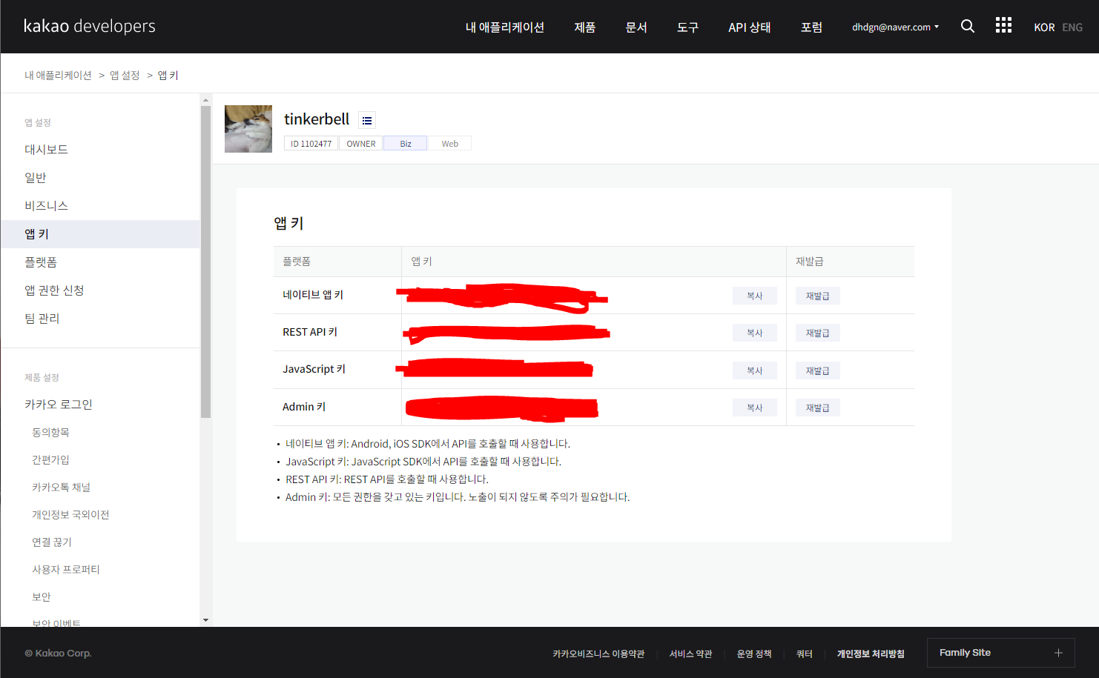
Task: Open 앱 권한 신청 in sidebar
Action: pos(54,290)
